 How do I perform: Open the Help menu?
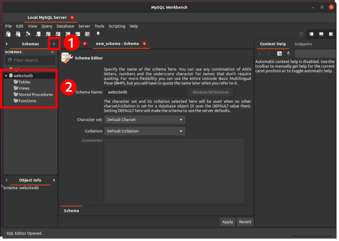coord(134,26)
